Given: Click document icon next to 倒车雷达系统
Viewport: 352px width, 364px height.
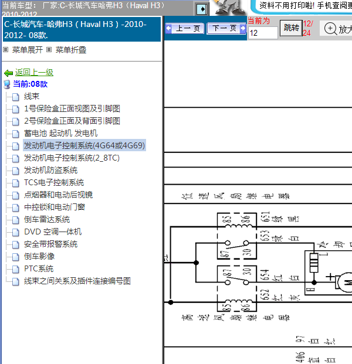Looking at the screenshot, I should pos(16,220).
